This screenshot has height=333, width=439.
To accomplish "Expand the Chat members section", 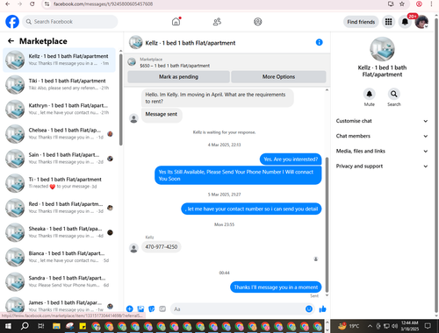I will click(x=382, y=136).
